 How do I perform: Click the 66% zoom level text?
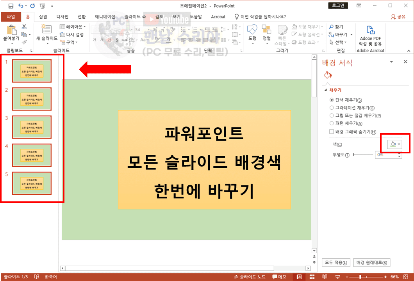(x=394, y=277)
